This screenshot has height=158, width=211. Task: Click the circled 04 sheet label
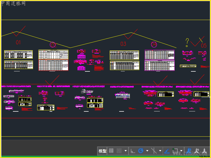click(154, 44)
